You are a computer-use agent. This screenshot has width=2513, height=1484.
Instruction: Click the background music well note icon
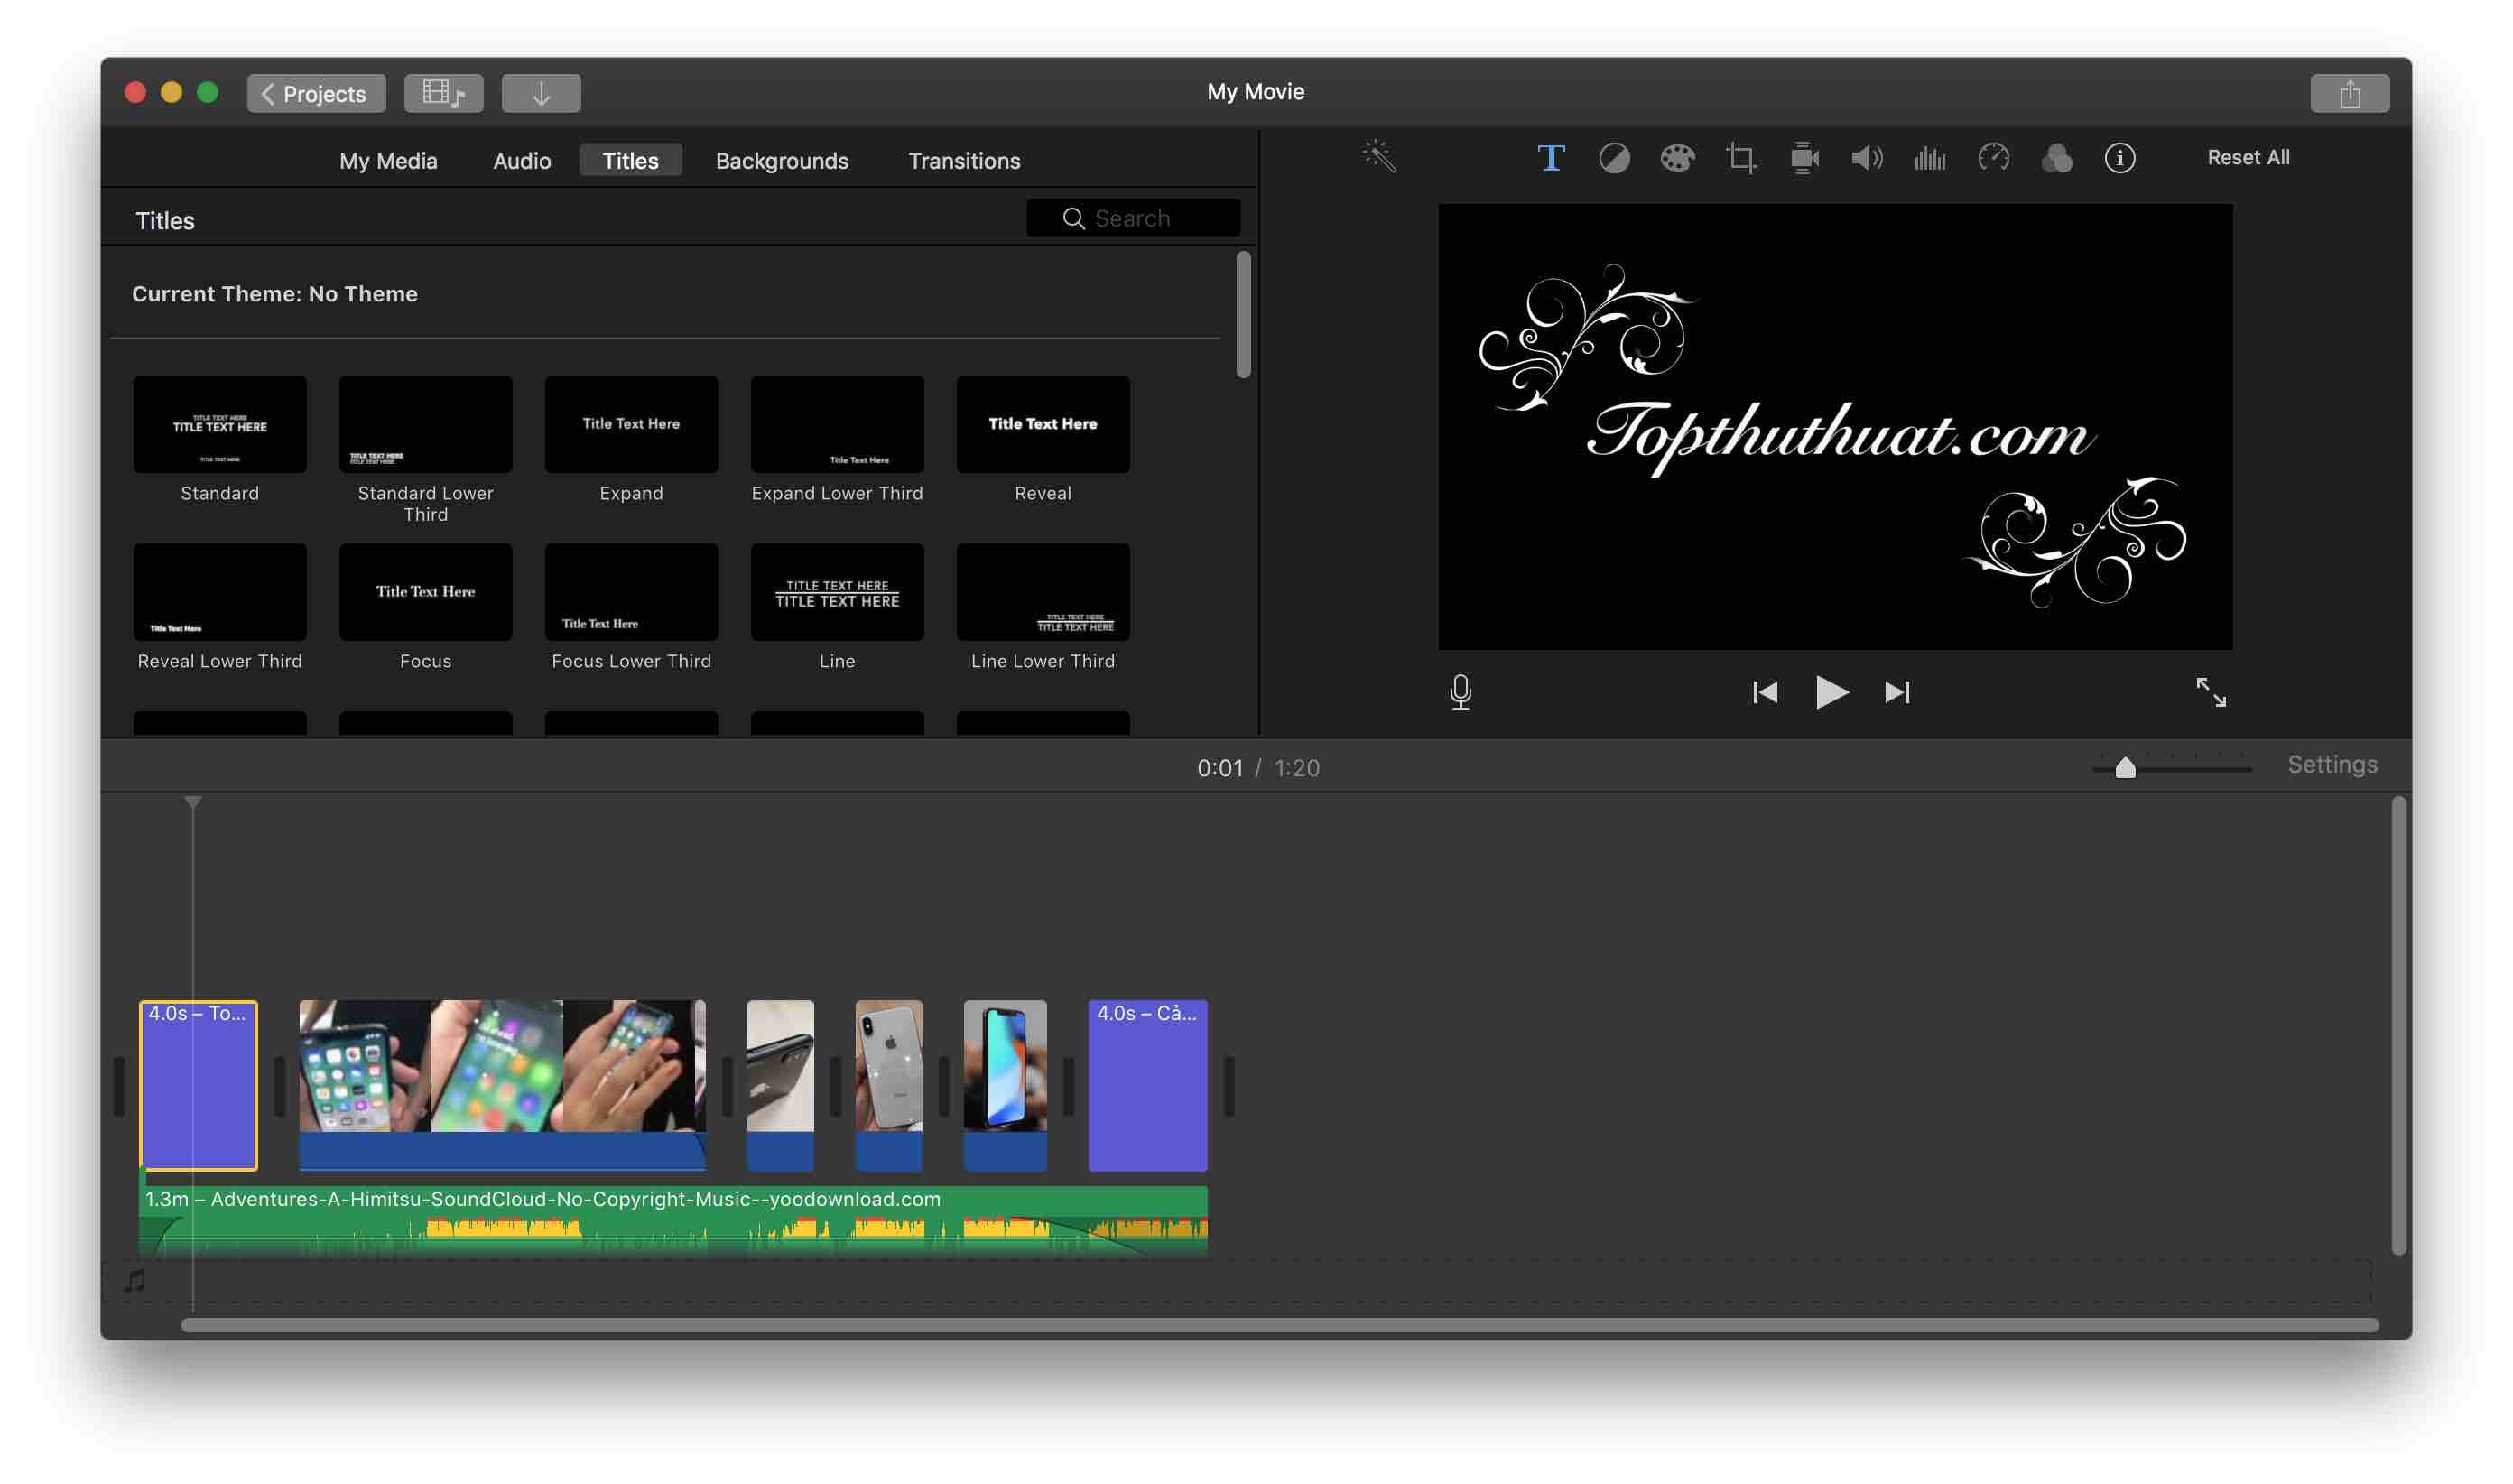(135, 1281)
